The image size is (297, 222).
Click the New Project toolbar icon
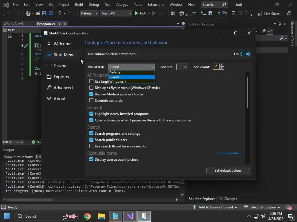pos(28,13)
